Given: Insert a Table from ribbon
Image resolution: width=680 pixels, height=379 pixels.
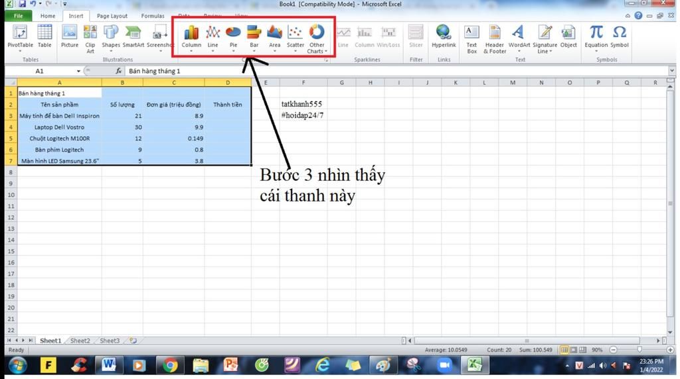Looking at the screenshot, I should click(x=44, y=36).
